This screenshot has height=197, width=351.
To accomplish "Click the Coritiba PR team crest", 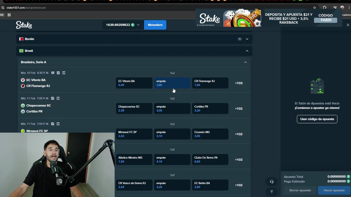I will 23,111.
